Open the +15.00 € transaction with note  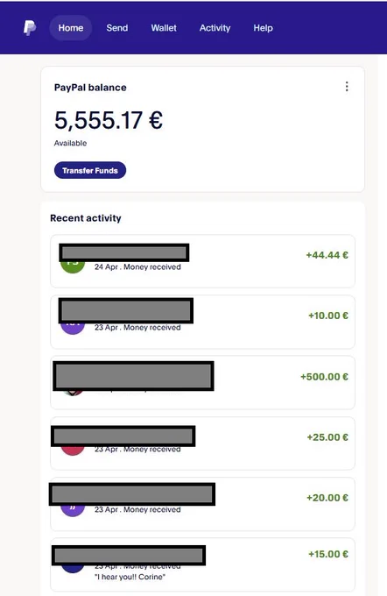202,564
